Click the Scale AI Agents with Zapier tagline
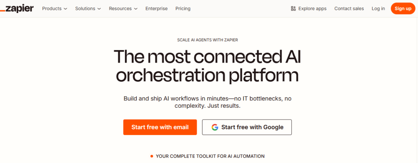The image size is (418, 163). [x=207, y=40]
